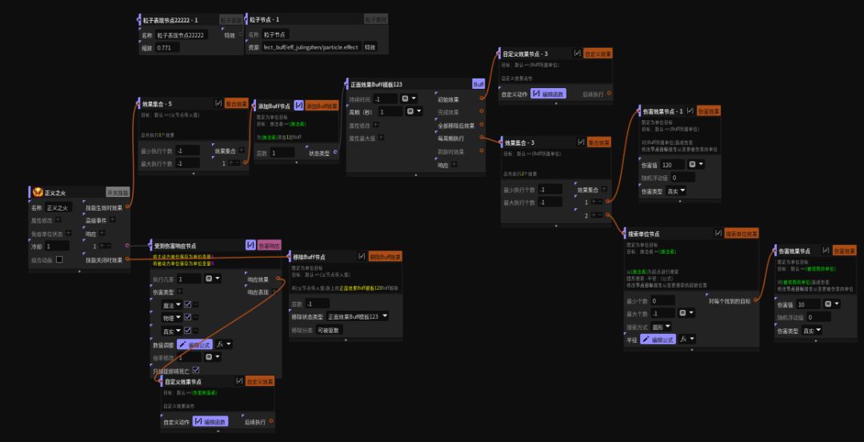Click the 资源 path field ending particle.effect
The width and height of the screenshot is (864, 442).
(310, 47)
